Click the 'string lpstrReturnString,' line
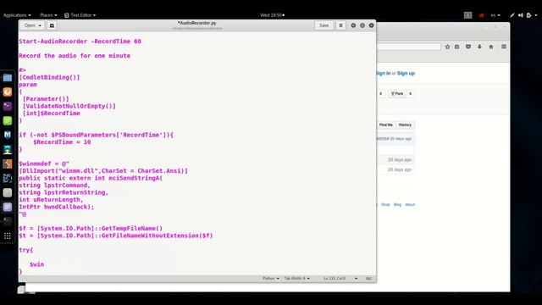This screenshot has height=305, width=542. [x=64, y=192]
